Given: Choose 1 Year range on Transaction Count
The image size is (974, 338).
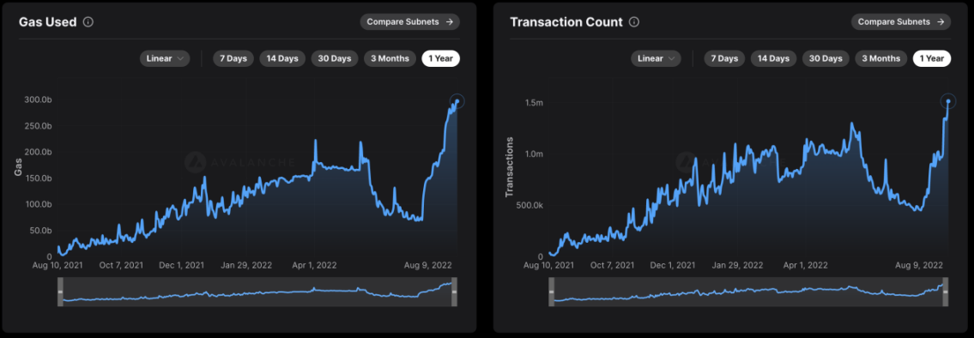Looking at the screenshot, I should 932,58.
